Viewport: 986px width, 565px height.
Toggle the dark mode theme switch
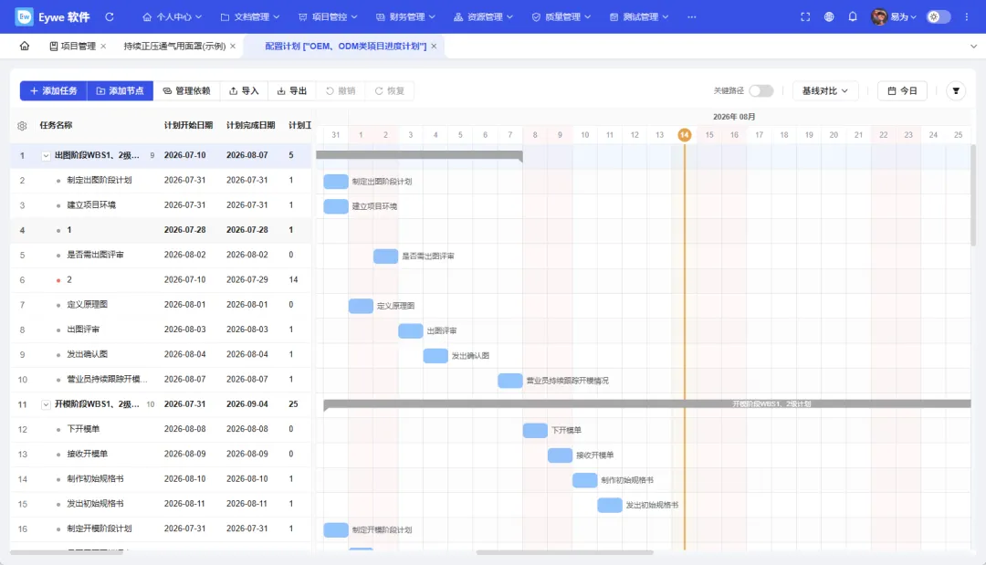(x=939, y=17)
